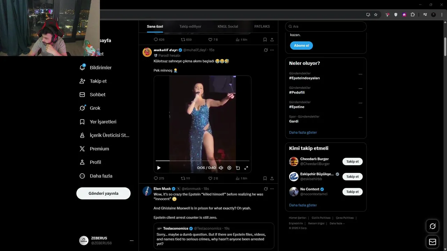Click Grok explain icon on muhalif dayı post
Screen dimensions: 447x251
pyautogui.click(x=266, y=50)
